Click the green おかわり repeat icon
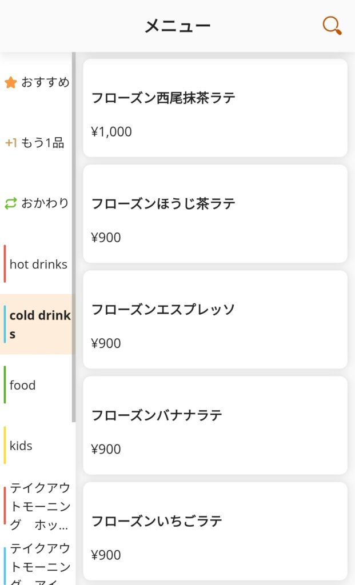The image size is (355, 585). click(11, 203)
